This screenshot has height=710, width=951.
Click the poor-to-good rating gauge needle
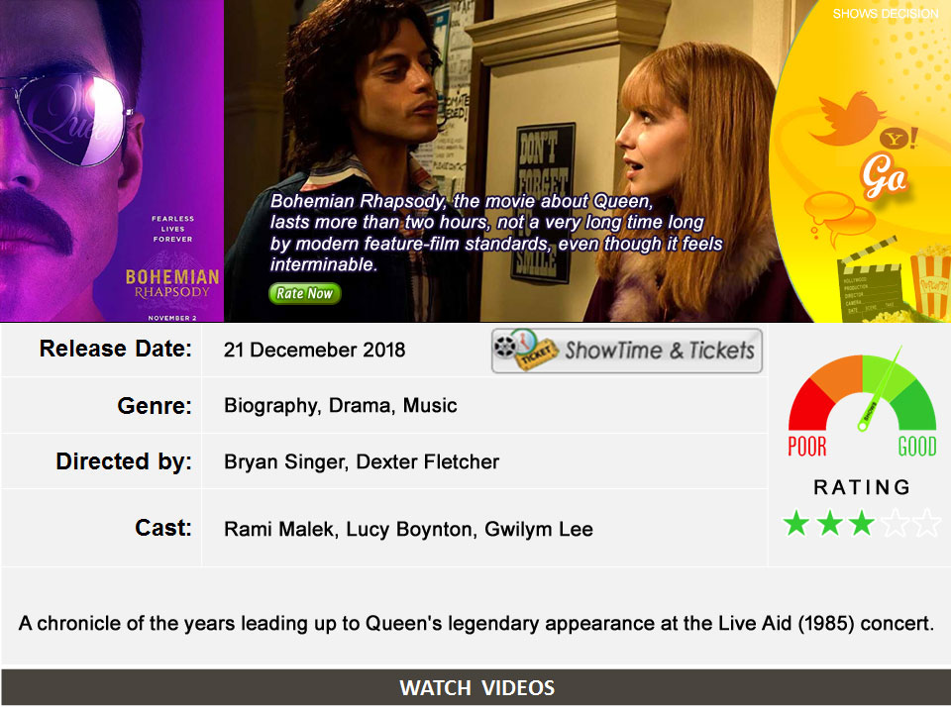tap(881, 388)
